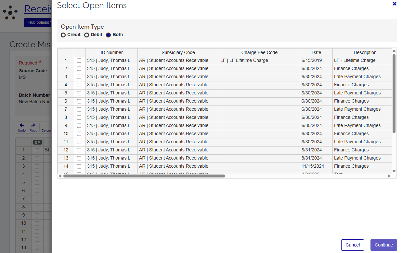
Task: Close the Select Open Items dialog
Action: [395, 4]
